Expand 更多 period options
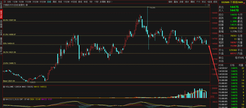This screenshot has width=246, height=108. [x=109, y=2]
